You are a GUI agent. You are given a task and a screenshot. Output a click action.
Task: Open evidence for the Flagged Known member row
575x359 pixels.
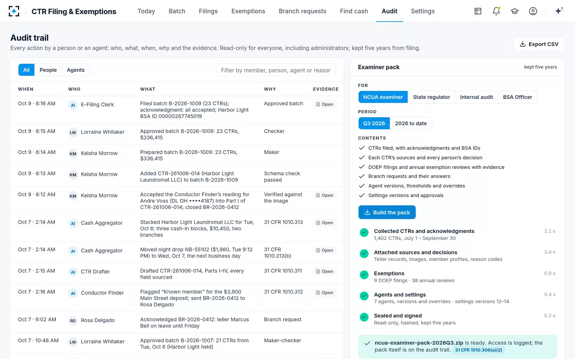325,293
